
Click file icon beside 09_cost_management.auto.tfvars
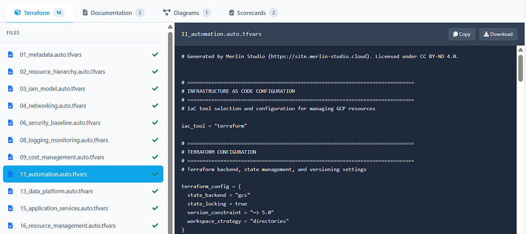(x=10, y=157)
